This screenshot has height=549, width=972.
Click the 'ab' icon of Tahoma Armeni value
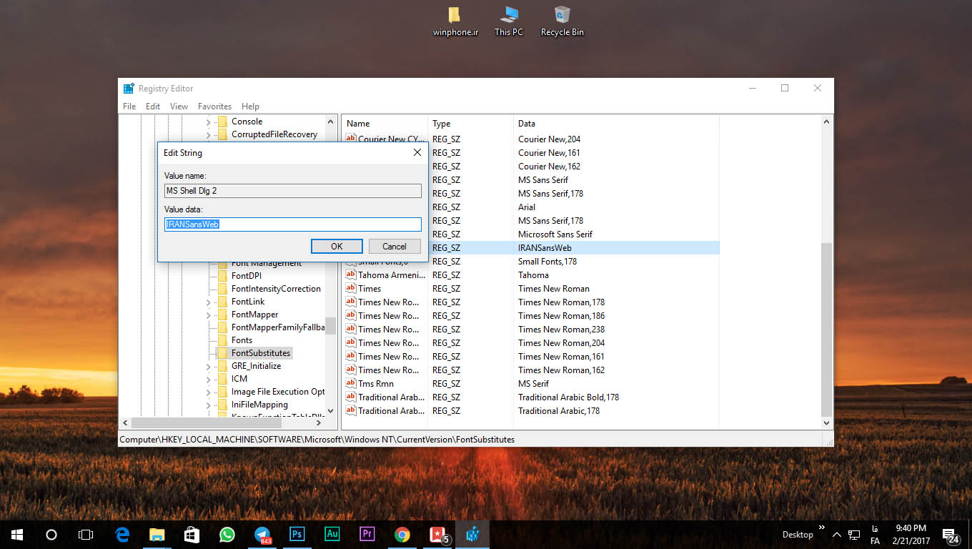pyautogui.click(x=351, y=274)
